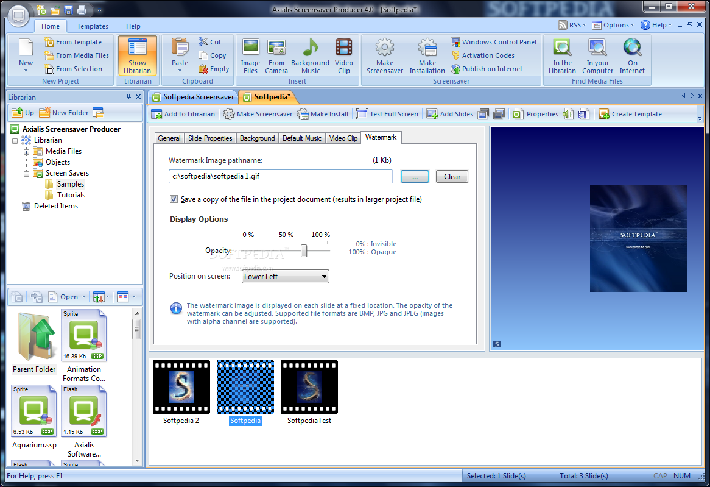Click the browse (...) button

(x=415, y=176)
